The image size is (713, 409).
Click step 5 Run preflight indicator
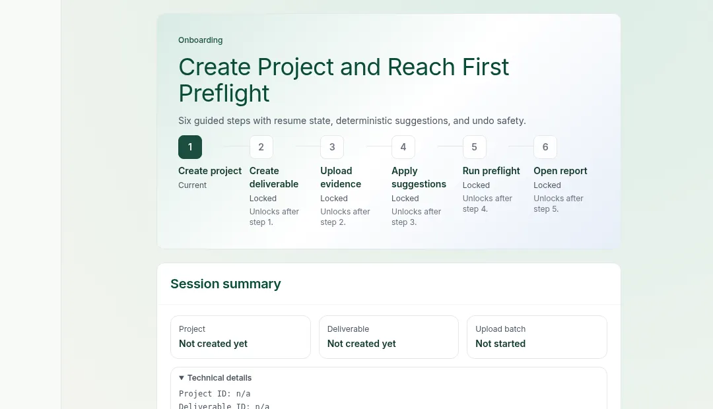[474, 147]
